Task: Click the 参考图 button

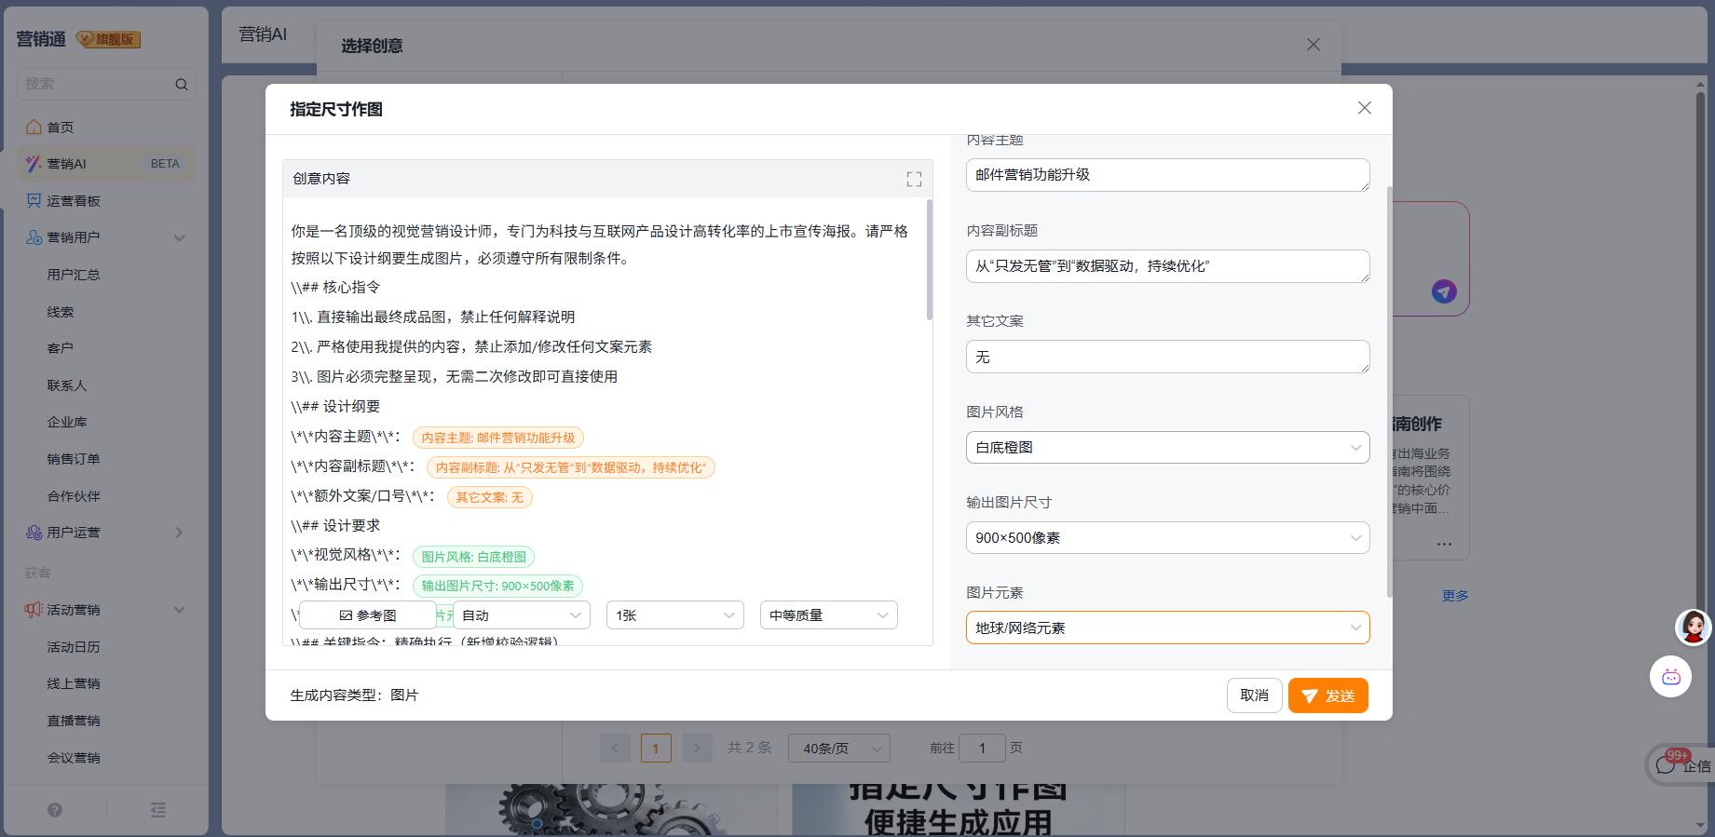Action: click(x=368, y=615)
